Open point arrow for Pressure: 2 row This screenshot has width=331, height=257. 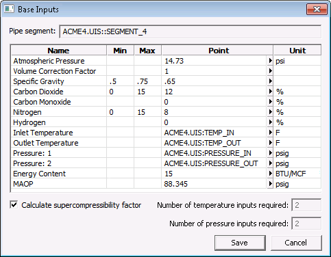click(x=270, y=163)
